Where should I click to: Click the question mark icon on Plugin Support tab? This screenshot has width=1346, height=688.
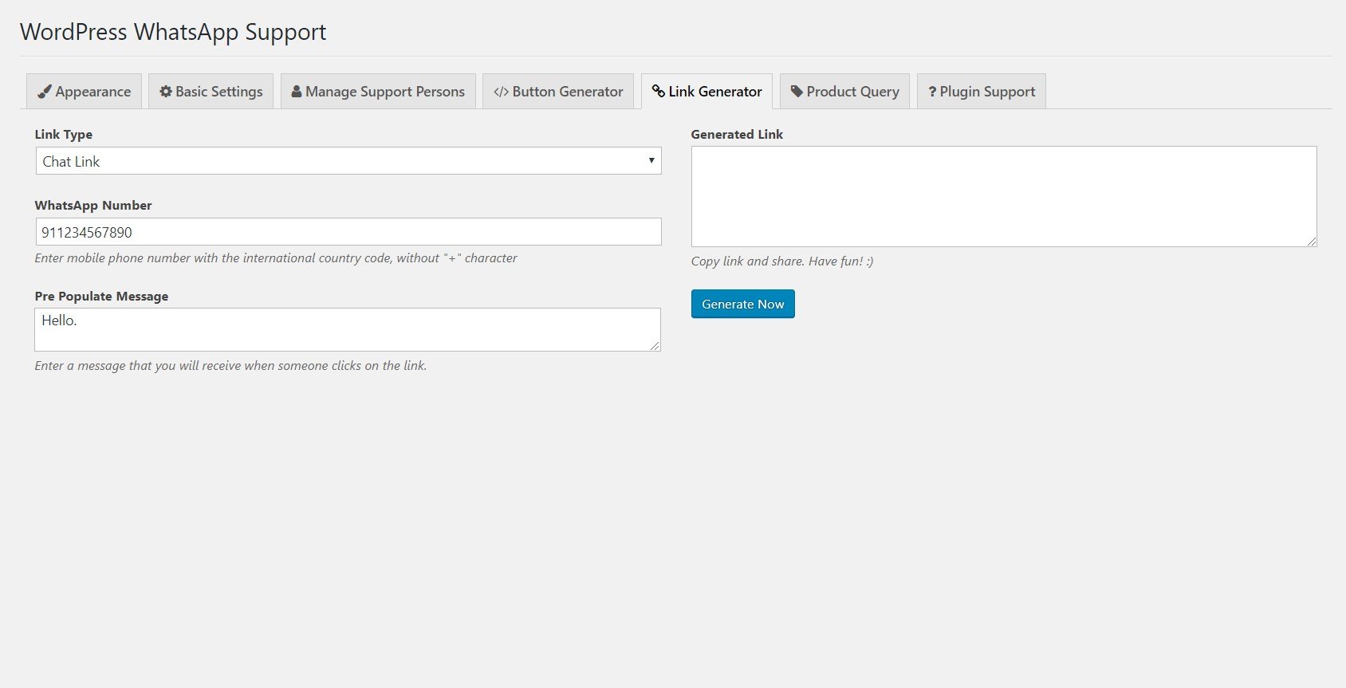coord(932,92)
